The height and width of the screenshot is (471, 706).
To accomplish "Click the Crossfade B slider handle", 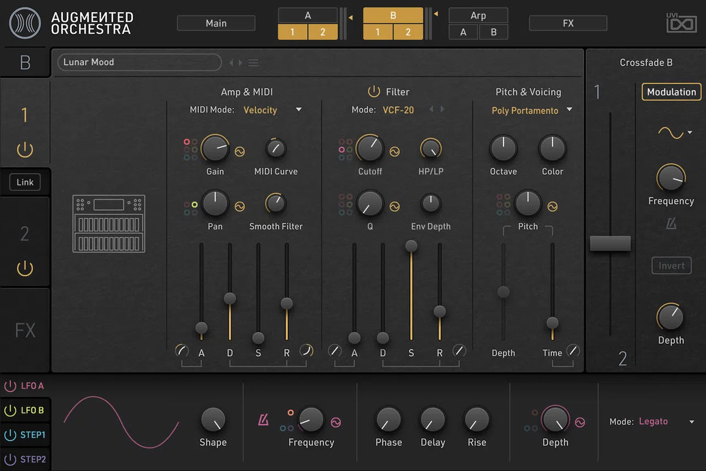I will (x=610, y=244).
